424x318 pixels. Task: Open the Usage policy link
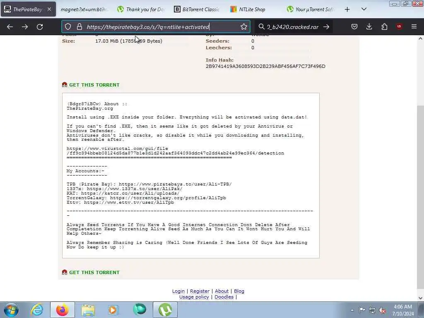coord(194,297)
